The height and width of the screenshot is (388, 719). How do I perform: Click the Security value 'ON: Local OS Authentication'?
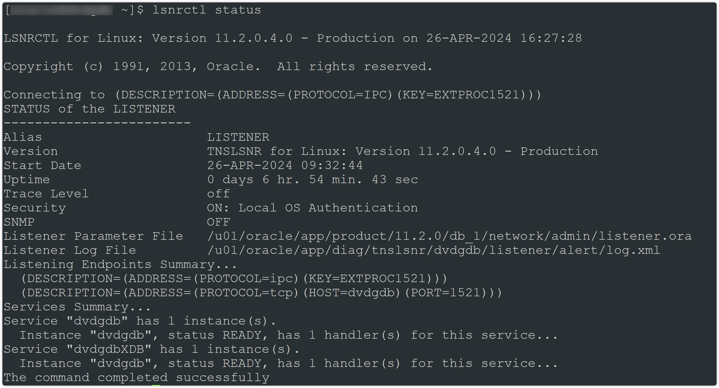click(312, 208)
